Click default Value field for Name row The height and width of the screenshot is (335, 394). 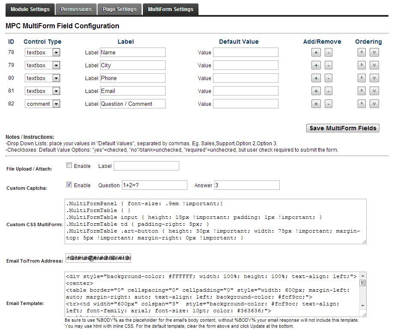point(246,52)
